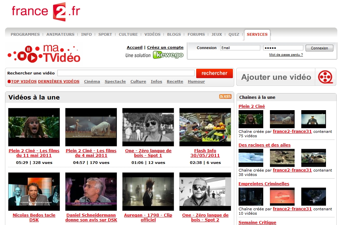The width and height of the screenshot is (343, 225).
Task: Click the Nicolas Bedos tacle DSK title
Action: [x=34, y=218]
